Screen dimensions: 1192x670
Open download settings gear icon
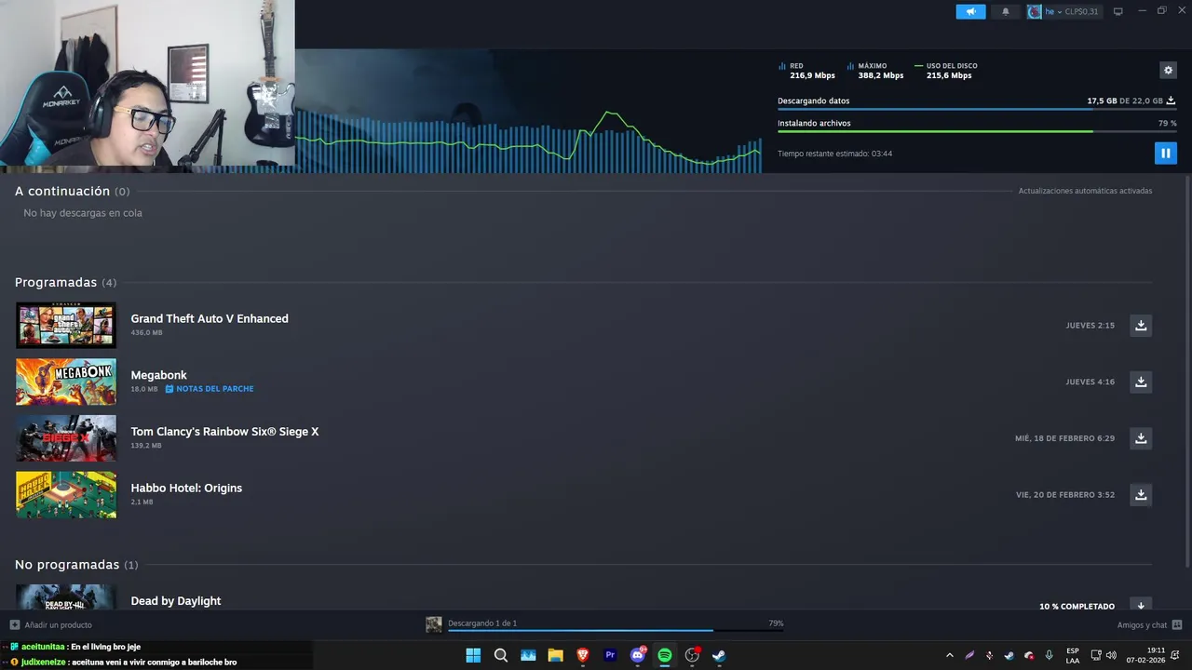[x=1168, y=70]
